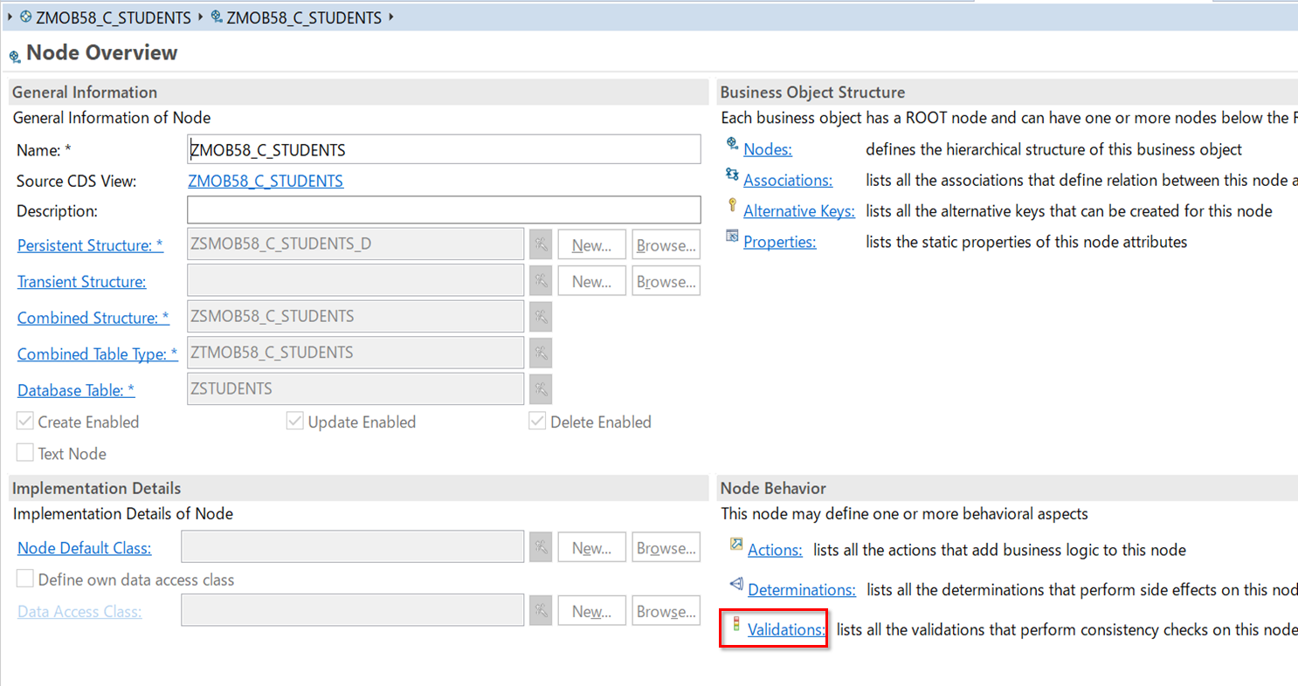Click the Validations traffic-light icon
Image resolution: width=1298 pixels, height=686 pixels.
coord(735,625)
